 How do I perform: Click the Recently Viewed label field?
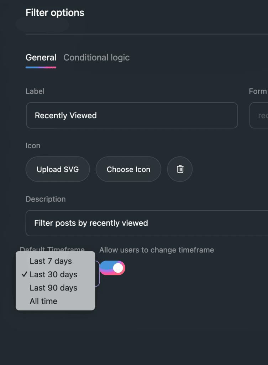pos(132,115)
